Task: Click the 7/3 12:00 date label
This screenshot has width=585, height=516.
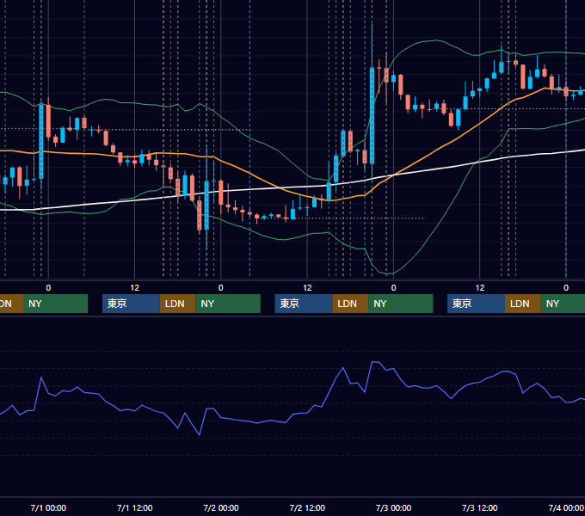Action: (x=480, y=507)
